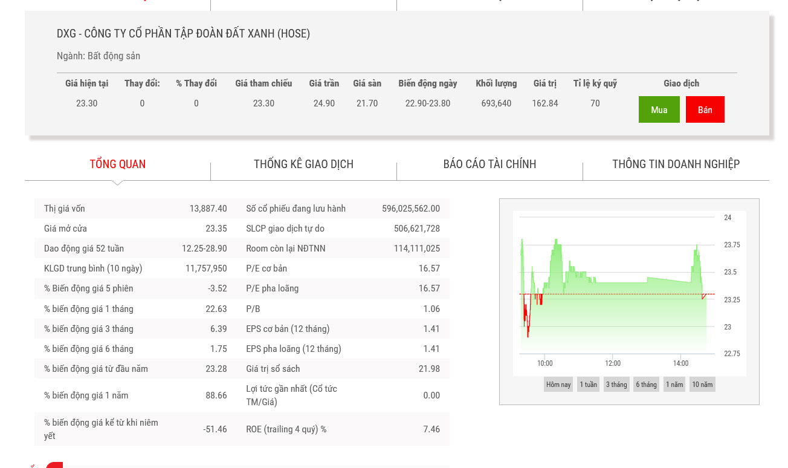Click the P/E cơ bản row
788x468 pixels.
pyautogui.click(x=343, y=268)
